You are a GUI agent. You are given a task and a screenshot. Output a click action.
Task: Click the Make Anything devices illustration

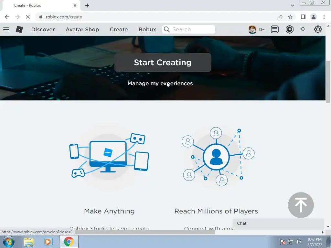109,156
